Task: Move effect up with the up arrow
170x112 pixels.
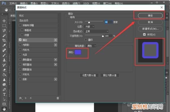Action: (x=25, y=98)
